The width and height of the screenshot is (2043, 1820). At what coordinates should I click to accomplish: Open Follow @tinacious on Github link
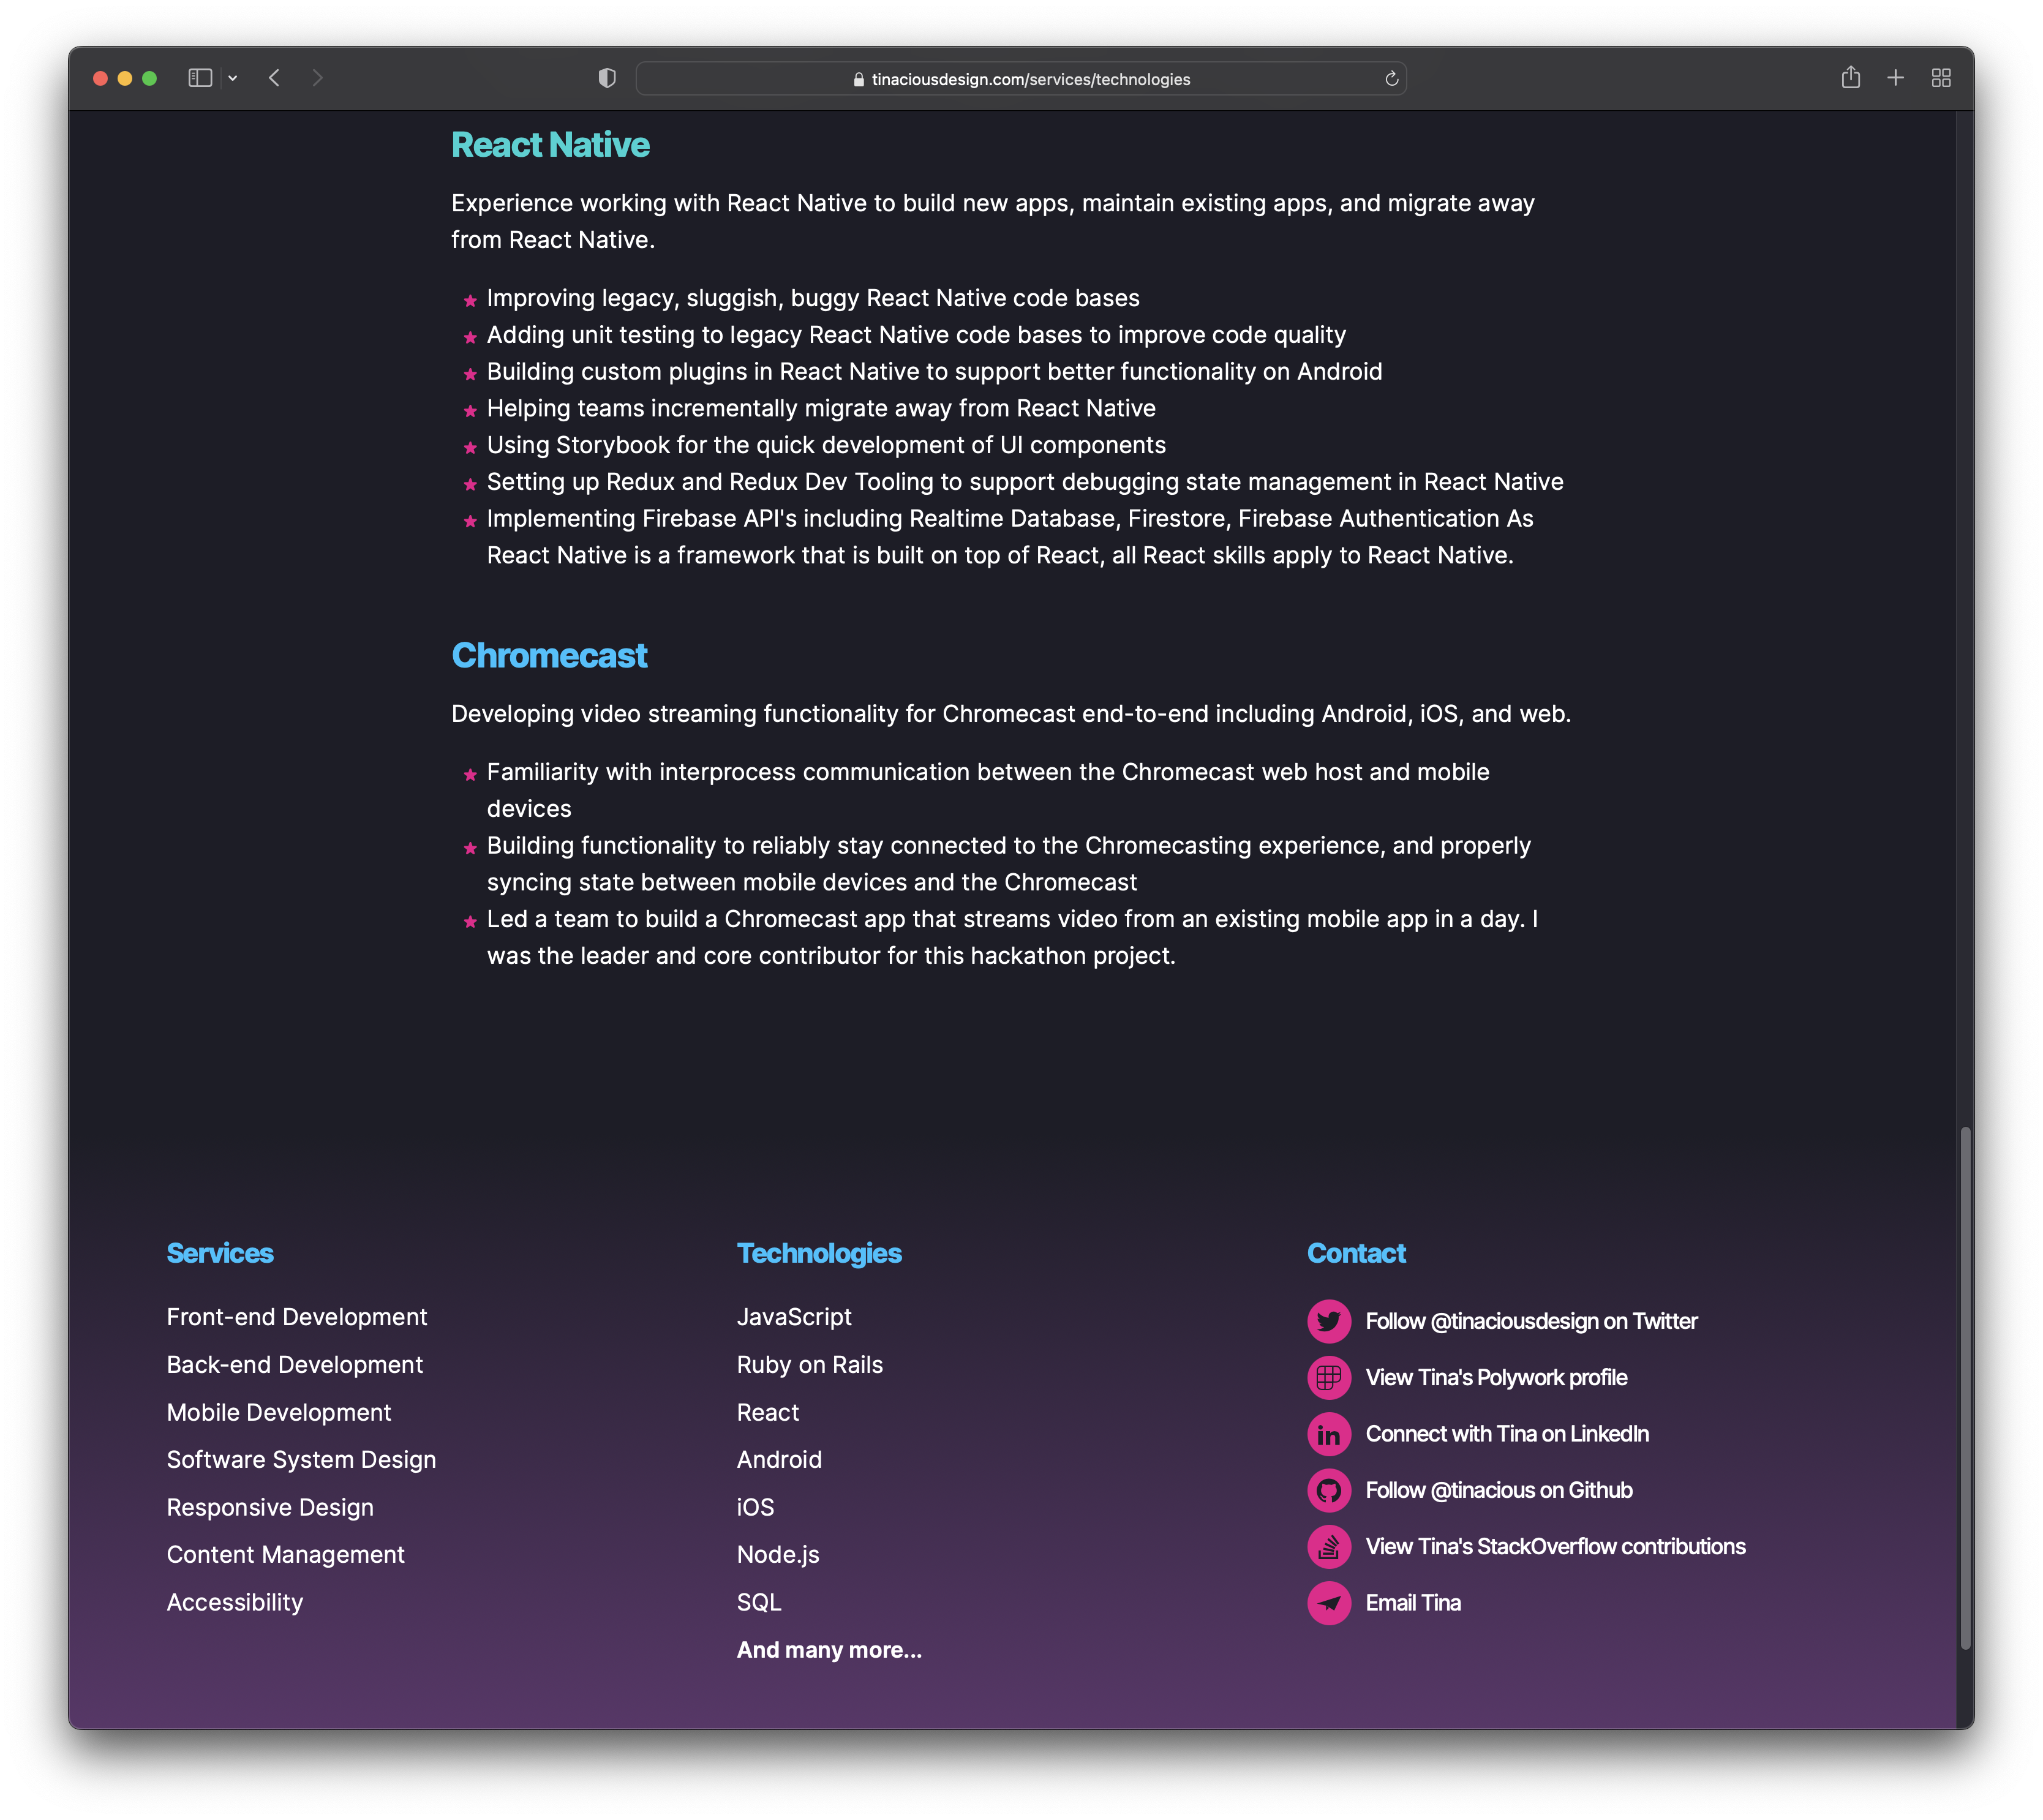(x=1499, y=1490)
